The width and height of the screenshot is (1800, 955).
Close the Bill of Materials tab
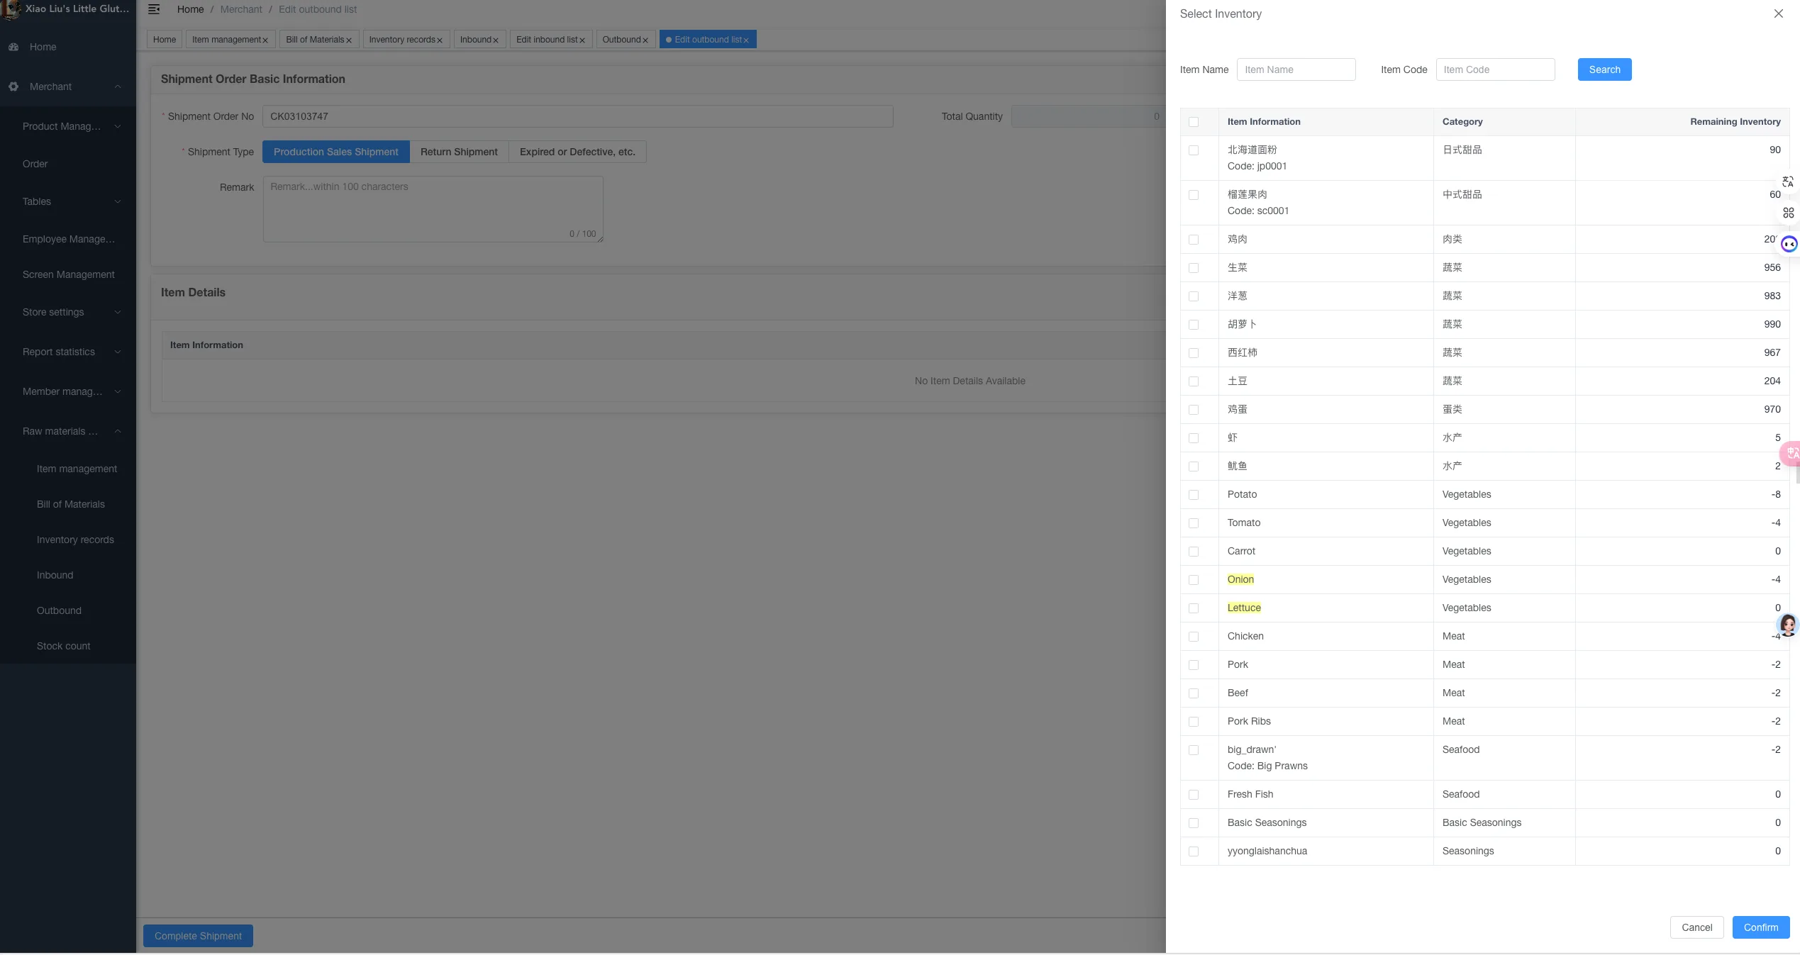(349, 40)
